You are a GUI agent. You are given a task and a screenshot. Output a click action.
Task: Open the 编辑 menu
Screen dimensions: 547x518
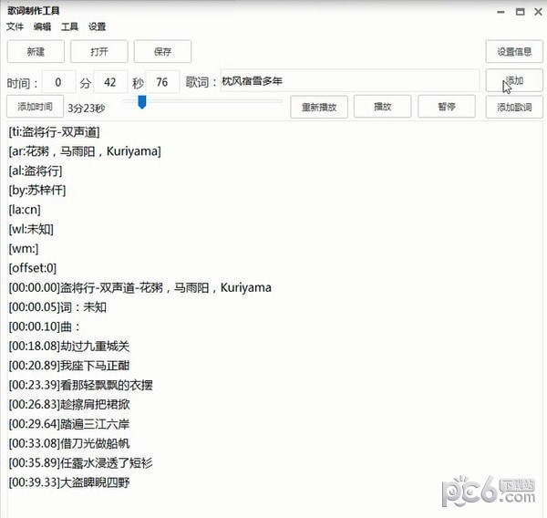click(42, 26)
